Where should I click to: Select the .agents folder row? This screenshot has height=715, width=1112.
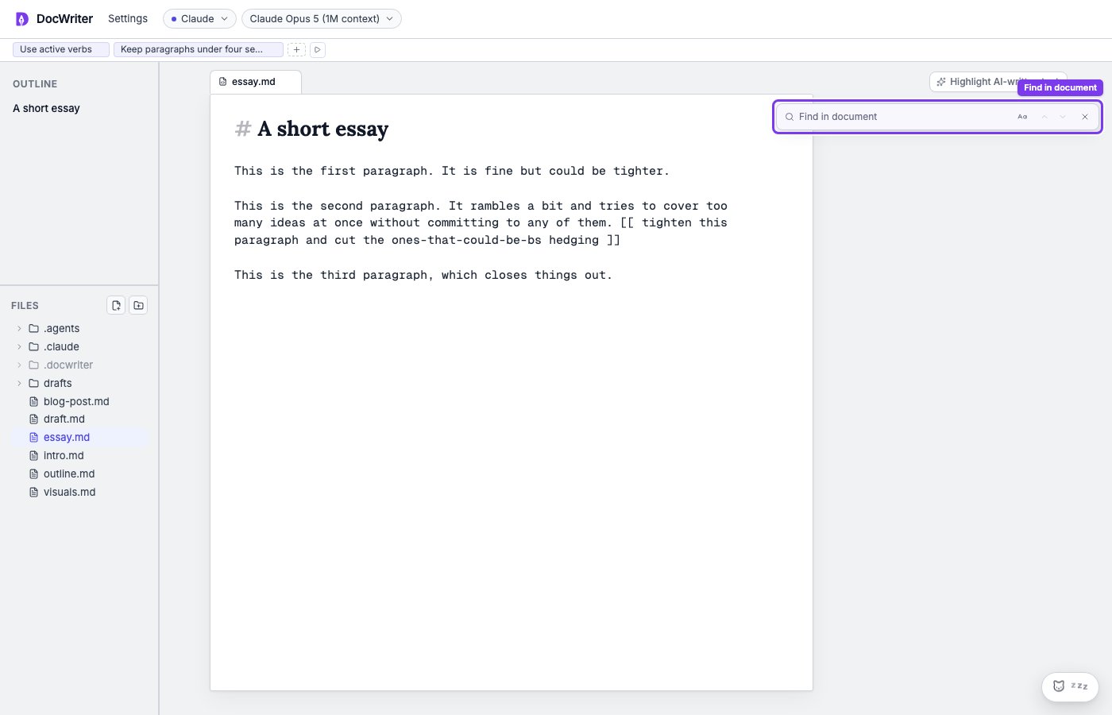[x=79, y=328]
